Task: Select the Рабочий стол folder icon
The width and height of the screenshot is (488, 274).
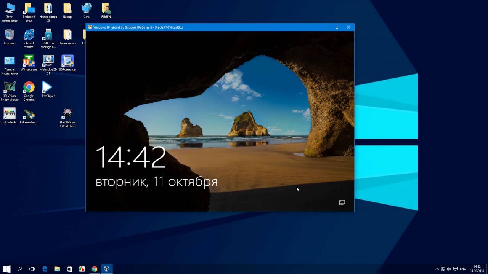Action: click(29, 12)
